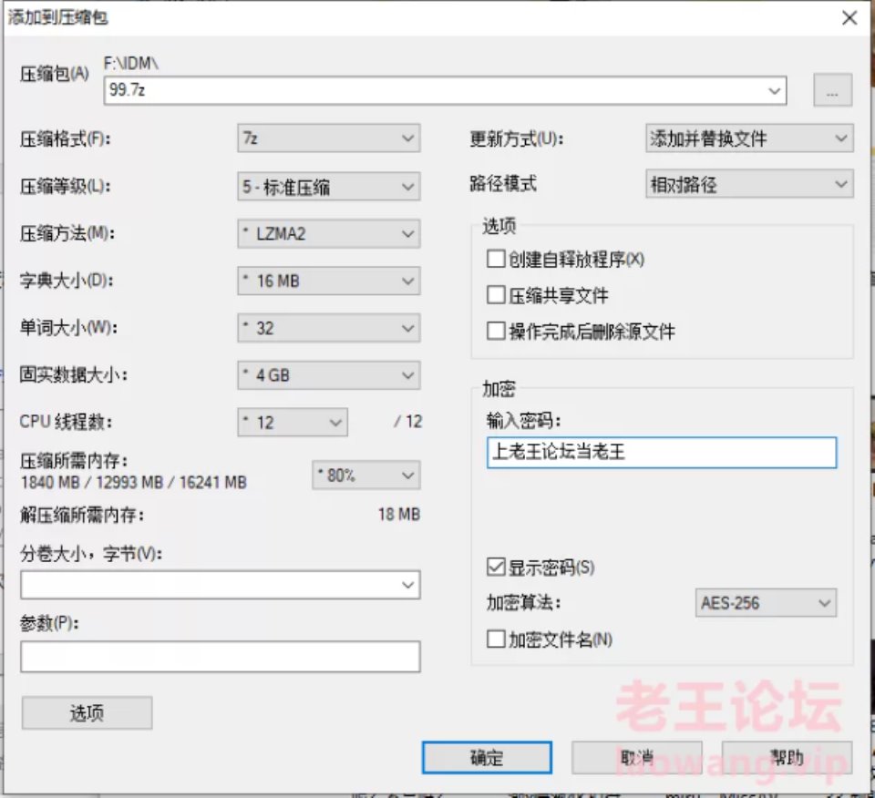Open the 固实数据大小 4 GB dropdown
The width and height of the screenshot is (875, 798).
click(x=329, y=375)
